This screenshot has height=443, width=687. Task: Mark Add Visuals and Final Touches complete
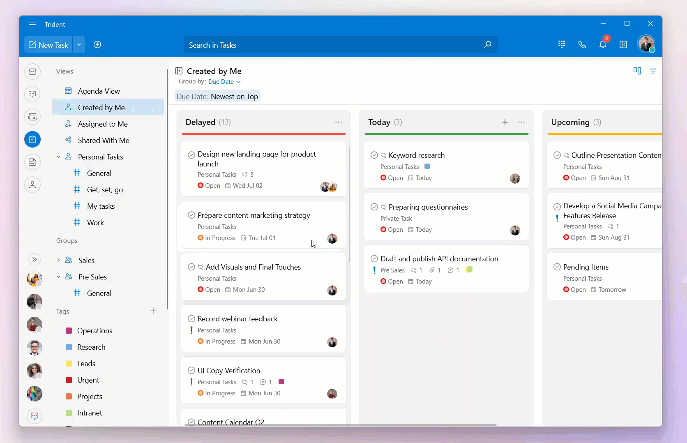coord(191,267)
